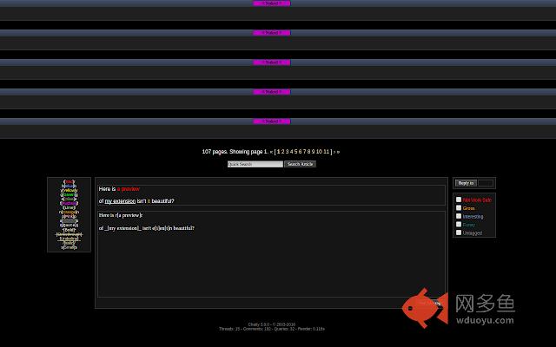Go to page 5
This screenshot has width=556, height=347.
[x=295, y=152]
